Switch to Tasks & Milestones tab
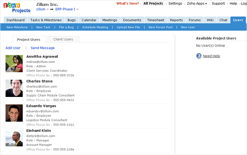This screenshot has height=155, width=247. [46, 20]
